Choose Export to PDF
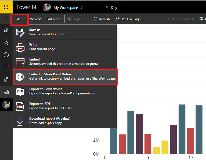The height and width of the screenshot is (160, 206). click(65, 106)
